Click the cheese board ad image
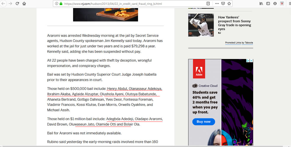Viewport: 291px width, 147px height. 105,15
